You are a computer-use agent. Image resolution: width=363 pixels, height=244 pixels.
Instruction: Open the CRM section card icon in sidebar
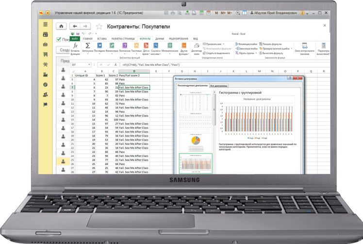[x=46, y=34]
